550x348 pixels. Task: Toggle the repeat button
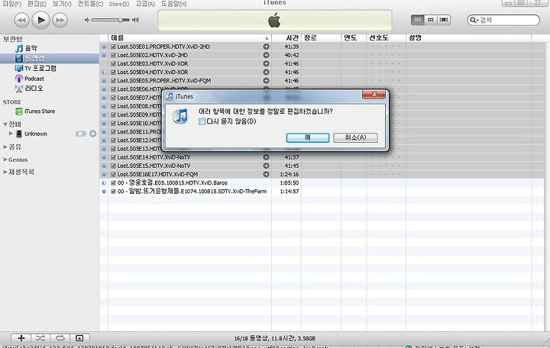[x=60, y=338]
